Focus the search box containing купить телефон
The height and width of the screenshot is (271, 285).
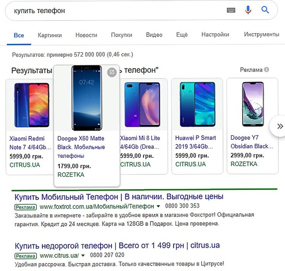(x=116, y=11)
